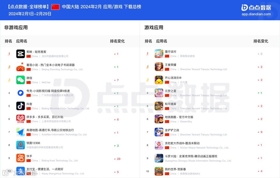
Task: Click the 地铁跑酷 game icon
Action: tap(159, 119)
